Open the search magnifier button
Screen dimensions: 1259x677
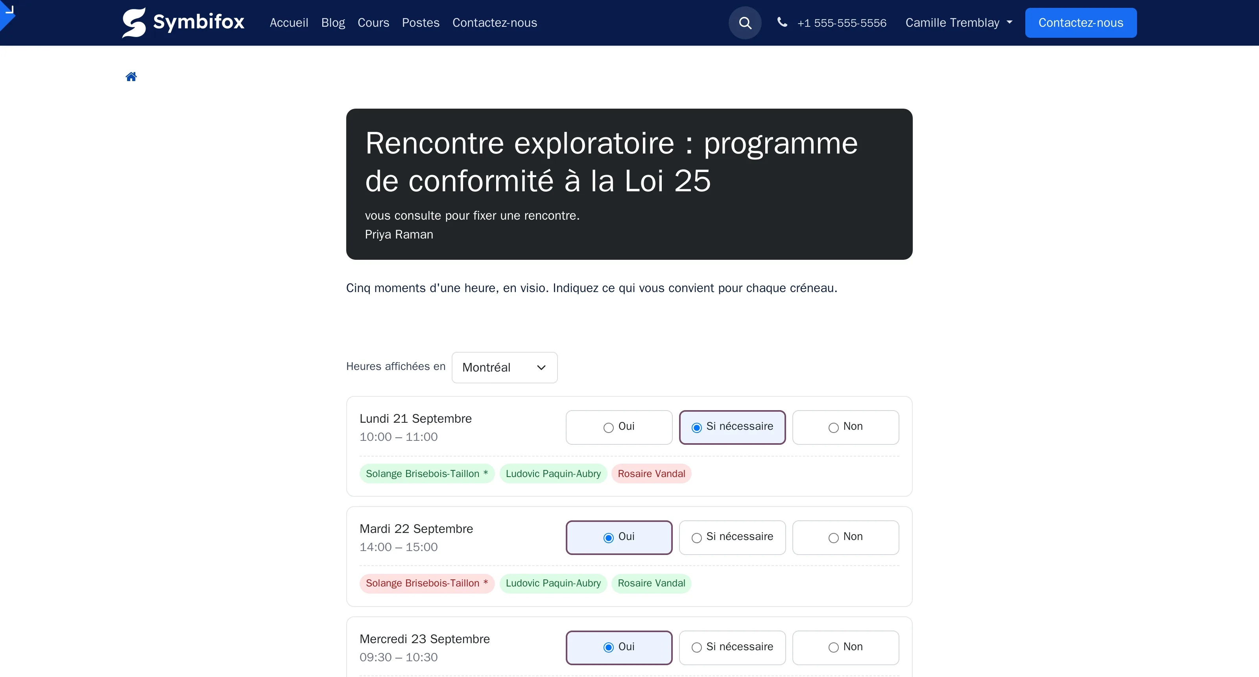pos(745,23)
